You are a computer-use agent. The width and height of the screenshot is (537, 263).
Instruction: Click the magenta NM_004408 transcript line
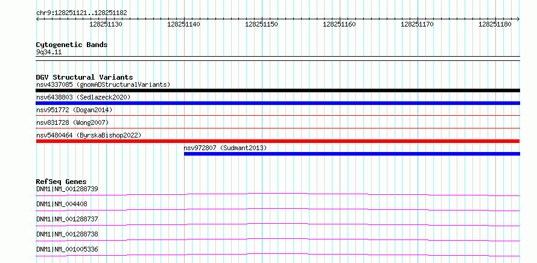278,209
